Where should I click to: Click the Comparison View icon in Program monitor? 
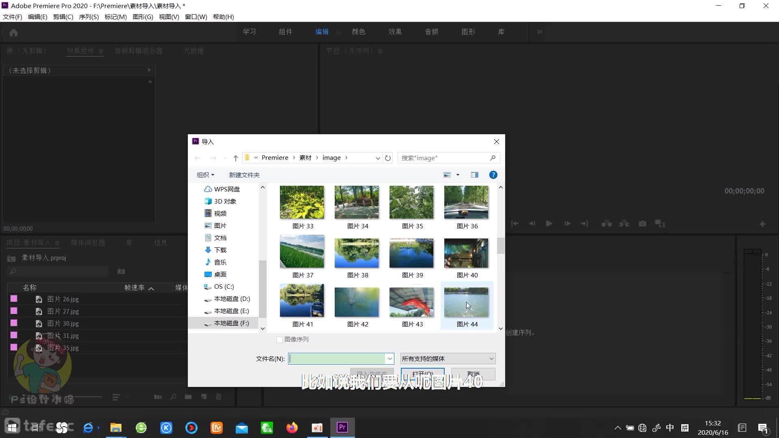coord(660,223)
